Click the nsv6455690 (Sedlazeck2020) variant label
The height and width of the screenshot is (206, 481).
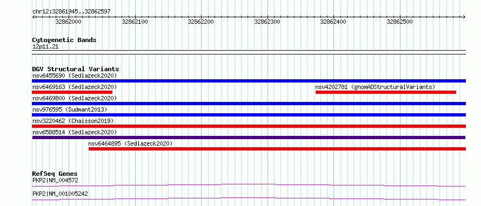tap(75, 75)
